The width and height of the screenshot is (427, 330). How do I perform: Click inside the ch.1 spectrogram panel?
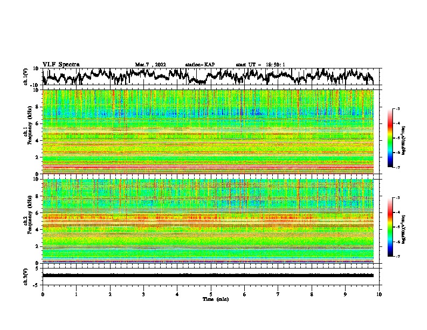pyautogui.click(x=208, y=132)
